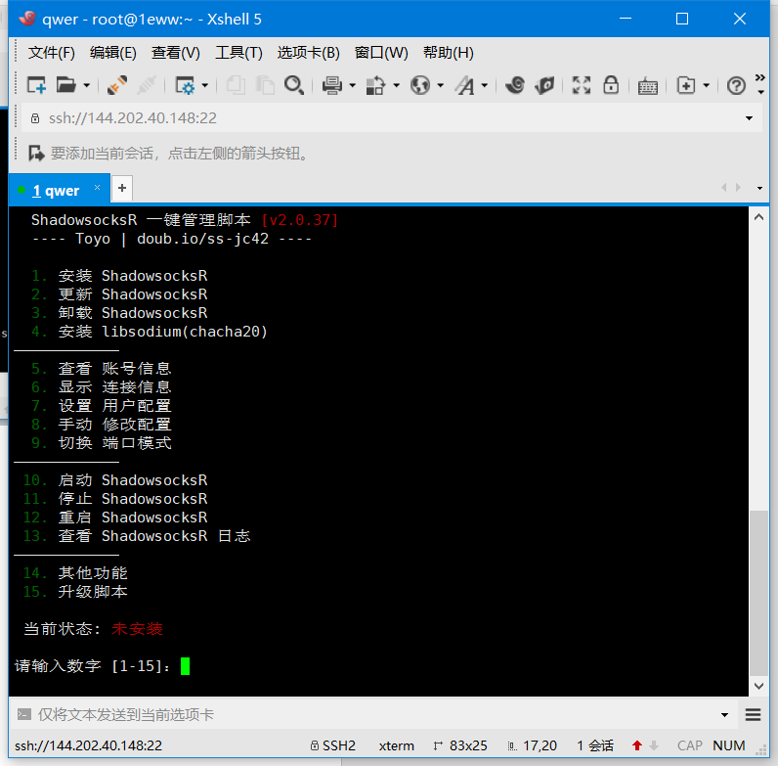
Task: Click the 17,20 cursor position entry
Action: tap(533, 745)
